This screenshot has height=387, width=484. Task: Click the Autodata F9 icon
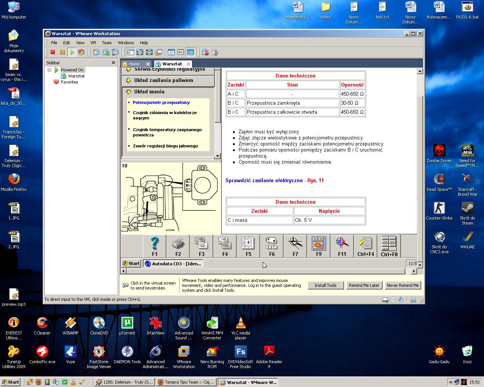point(319,246)
